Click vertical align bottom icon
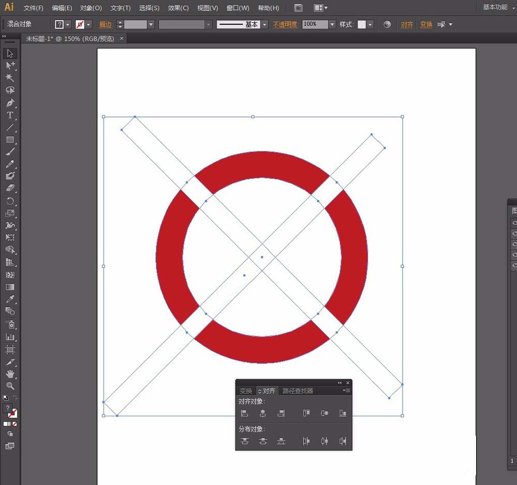Image resolution: width=517 pixels, height=485 pixels. [x=342, y=413]
